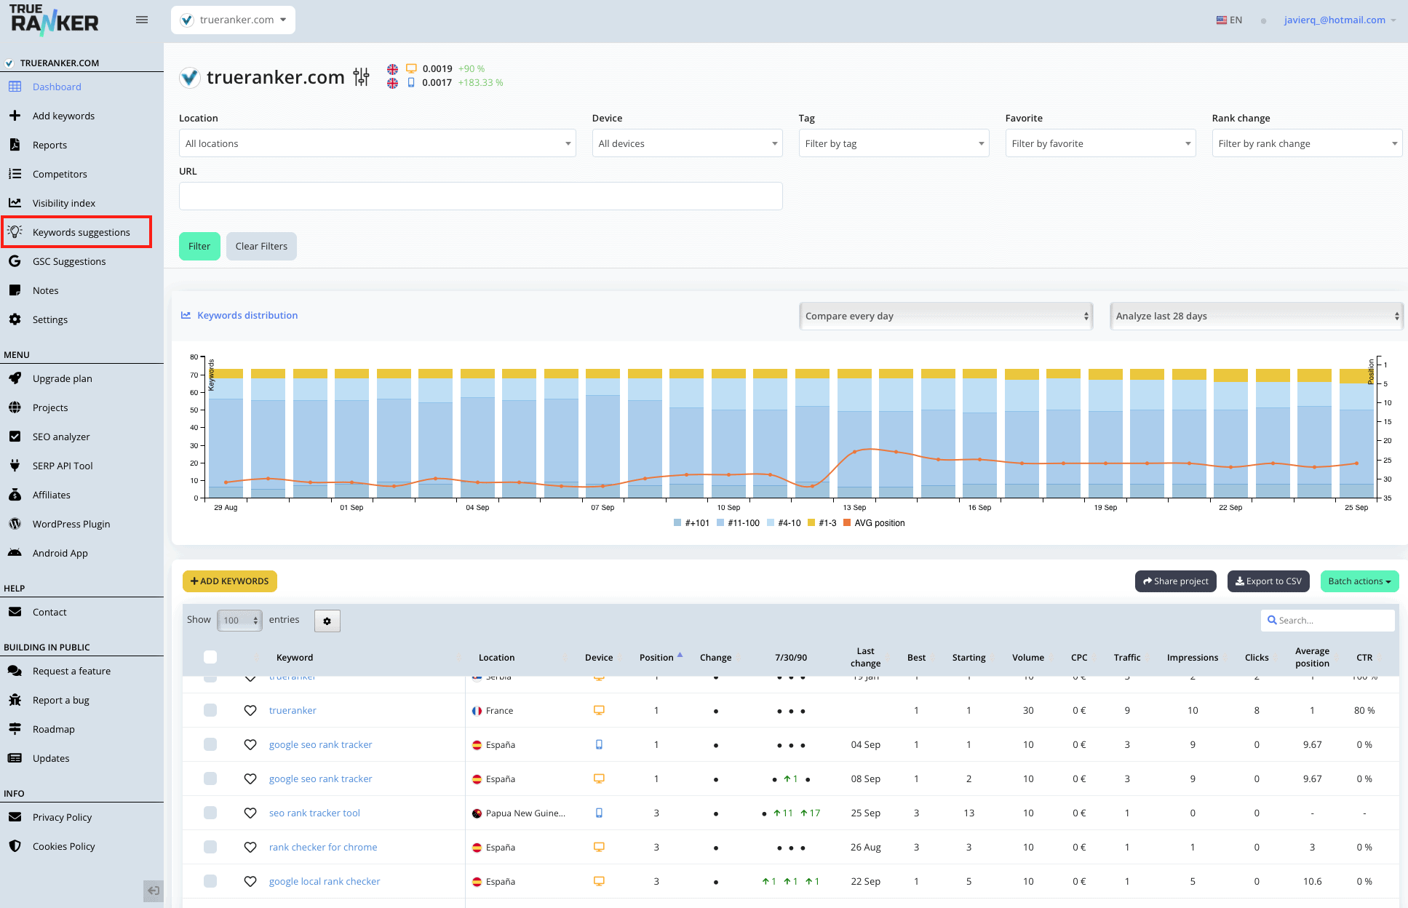Screen dimensions: 1408x908
Task: Check the google local rank checker row checkbox
Action: (210, 881)
